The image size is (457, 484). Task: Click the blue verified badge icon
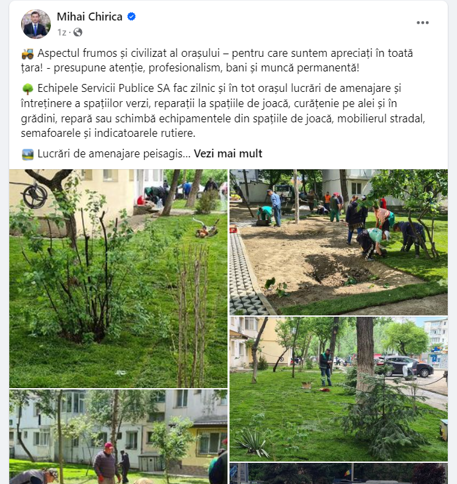point(132,17)
